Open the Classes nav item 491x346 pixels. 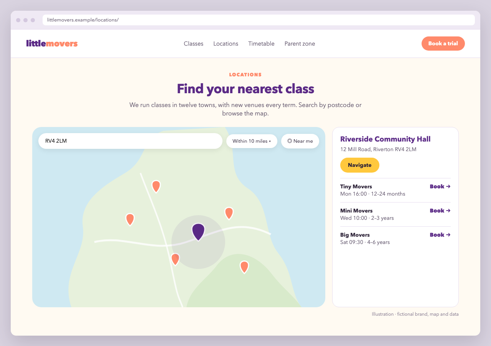click(193, 44)
